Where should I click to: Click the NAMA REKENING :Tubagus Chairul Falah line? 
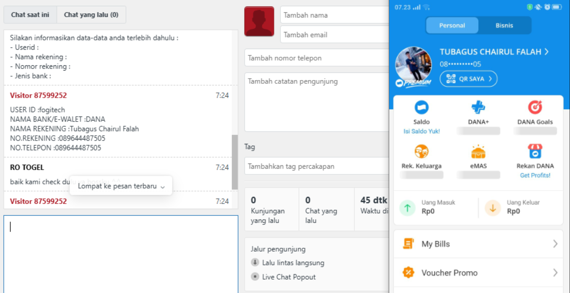(74, 129)
